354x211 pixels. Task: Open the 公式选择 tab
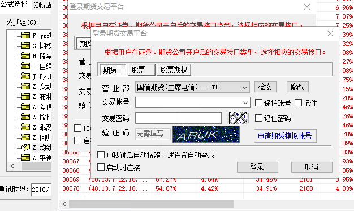pos(14,4)
